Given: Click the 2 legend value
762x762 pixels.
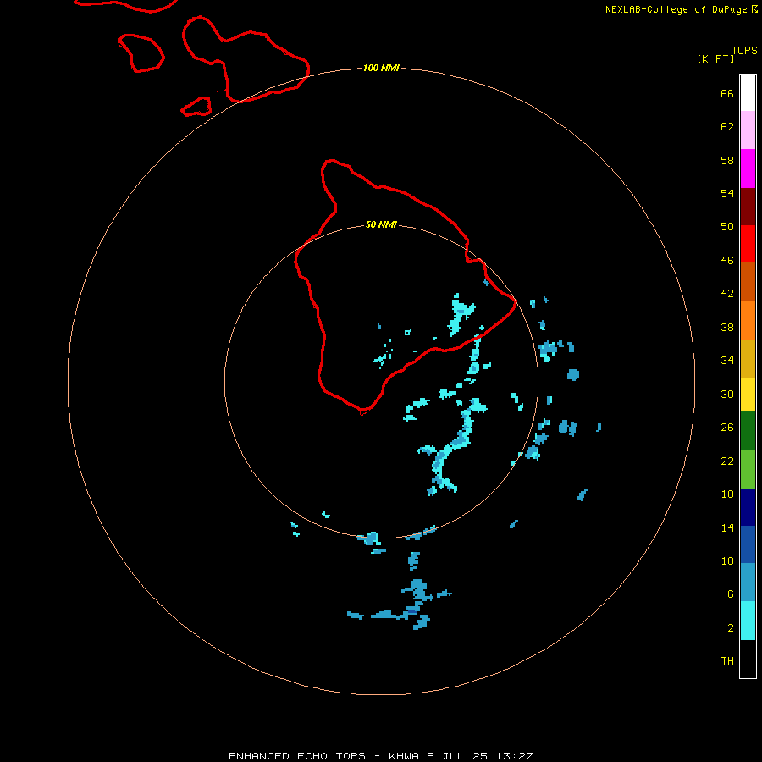Looking at the screenshot, I should click(x=730, y=628).
